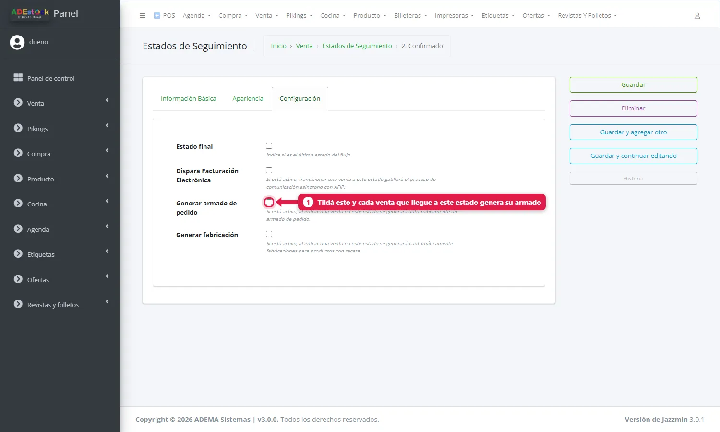This screenshot has height=432, width=720.
Task: Expand the Pikings sidebar chevron
Action: click(x=107, y=126)
